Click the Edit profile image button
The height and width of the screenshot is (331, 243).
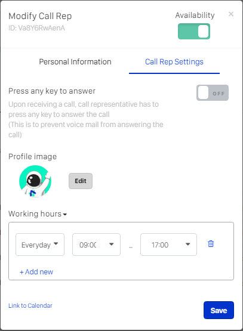point(81,181)
